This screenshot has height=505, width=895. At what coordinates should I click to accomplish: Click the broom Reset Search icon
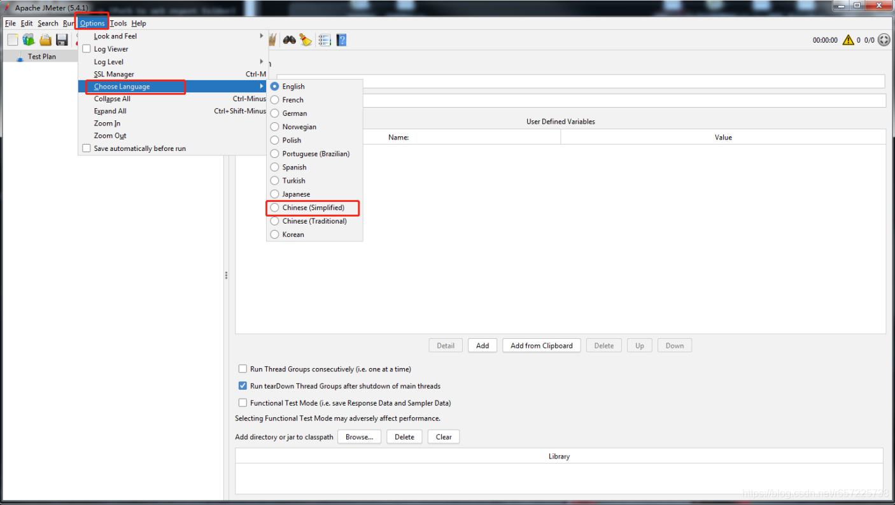306,40
